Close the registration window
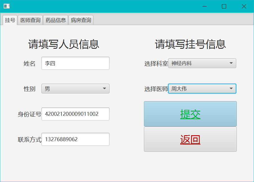Screen dimensions: 254x182 [x=244, y=6]
